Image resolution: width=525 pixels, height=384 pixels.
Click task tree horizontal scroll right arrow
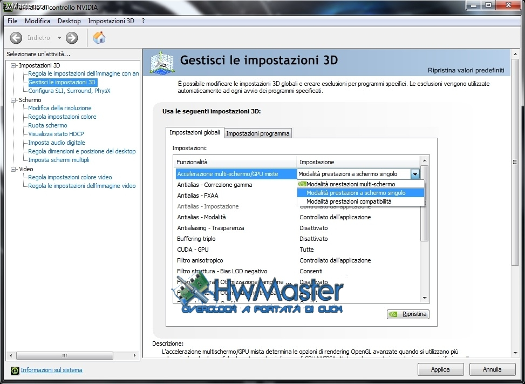134,355
